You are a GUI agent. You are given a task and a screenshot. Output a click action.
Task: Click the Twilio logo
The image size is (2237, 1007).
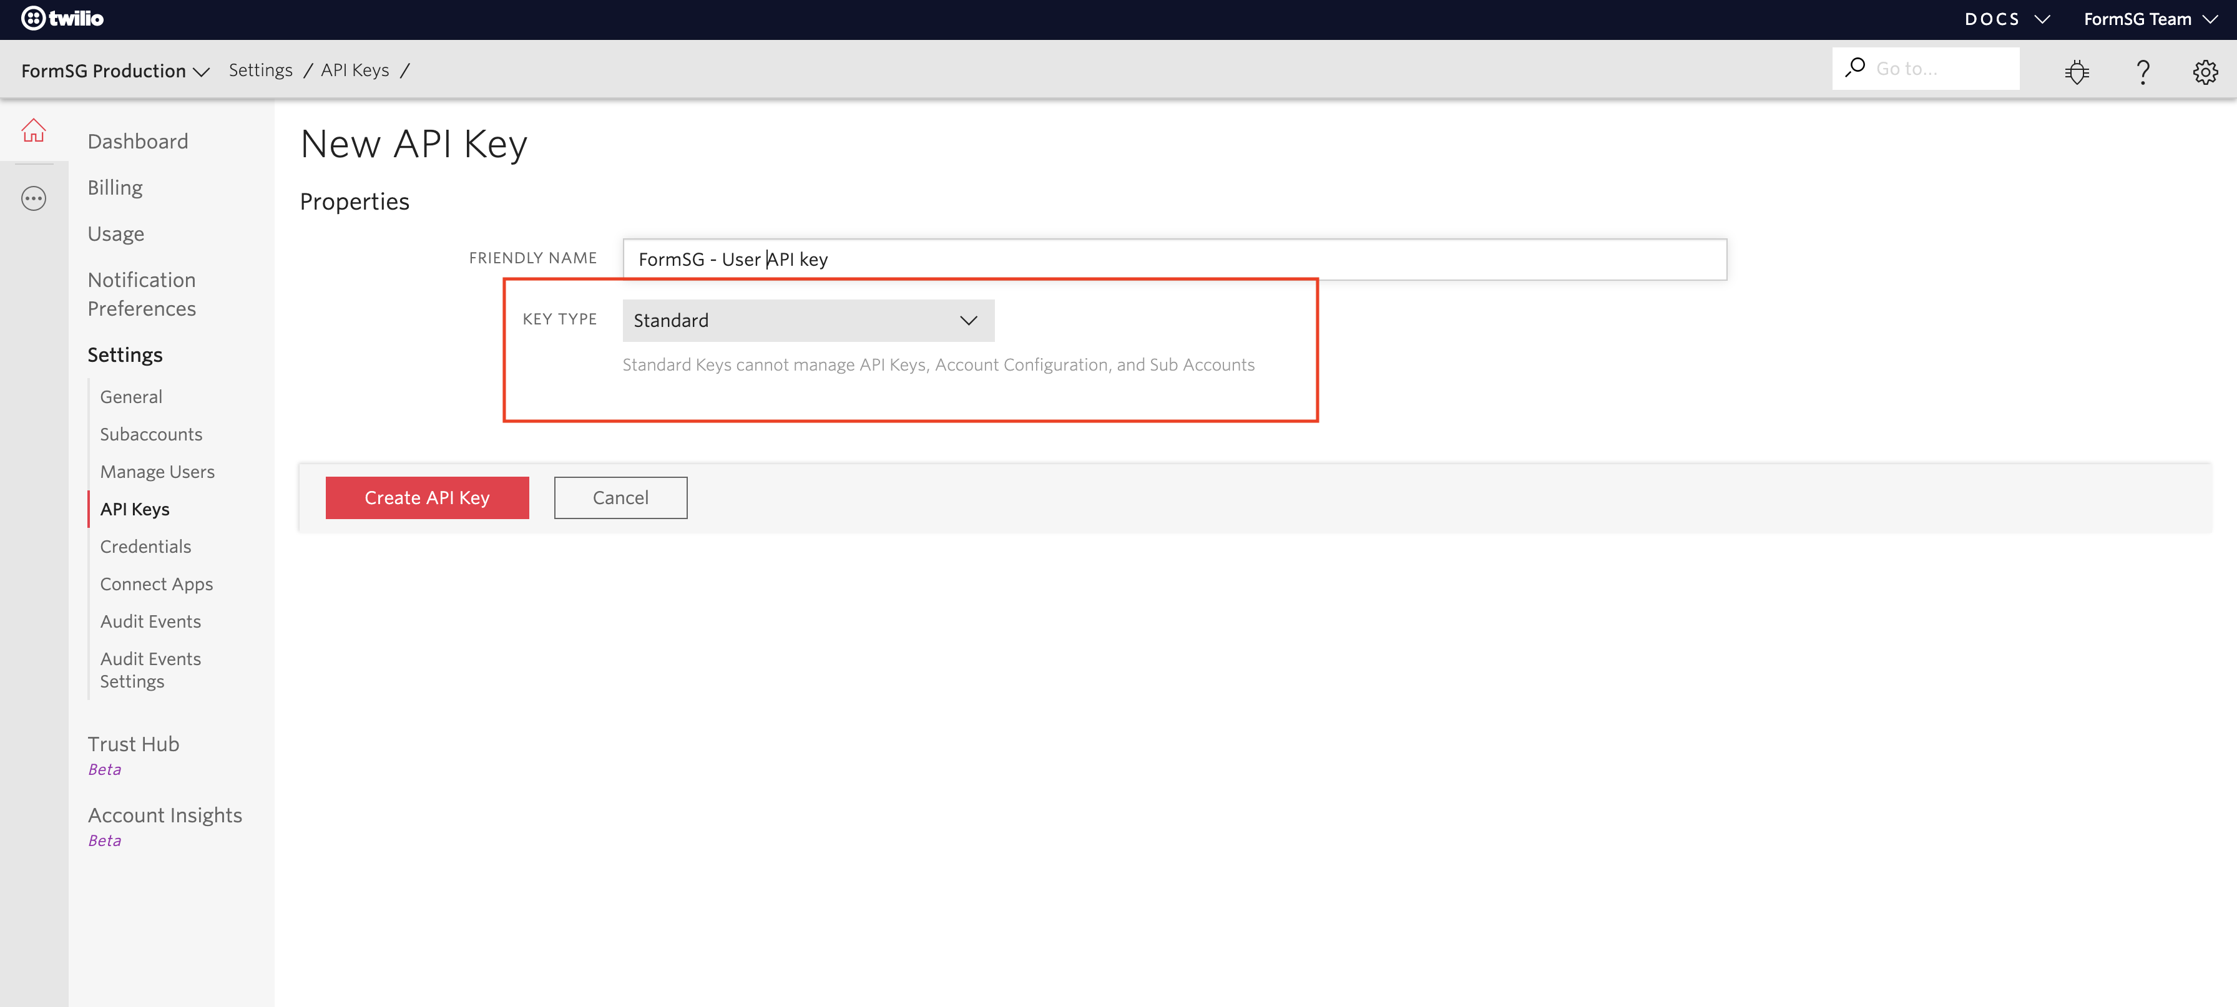[x=62, y=18]
